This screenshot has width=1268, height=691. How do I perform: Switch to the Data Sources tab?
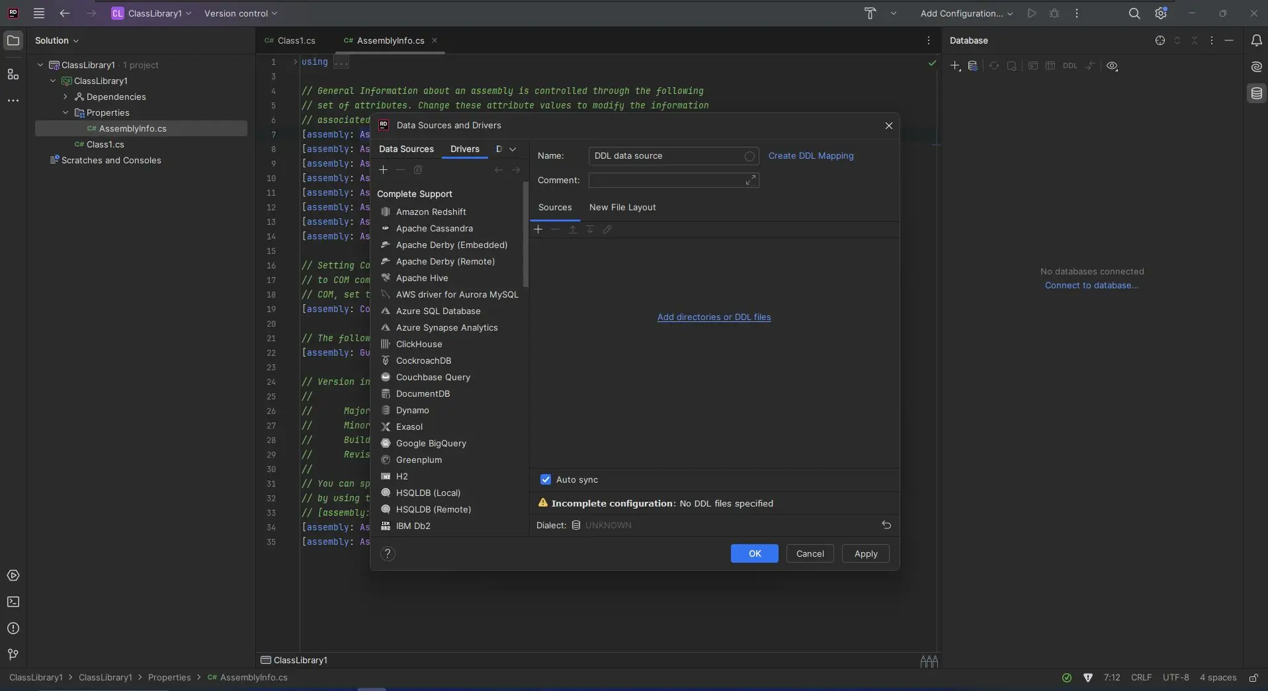(x=406, y=149)
